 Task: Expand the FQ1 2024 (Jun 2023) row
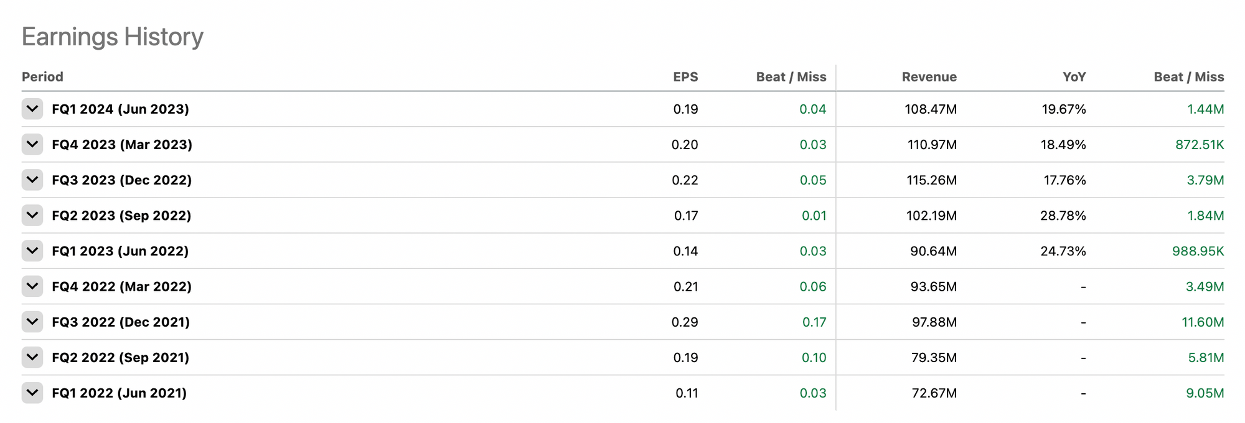click(x=32, y=109)
